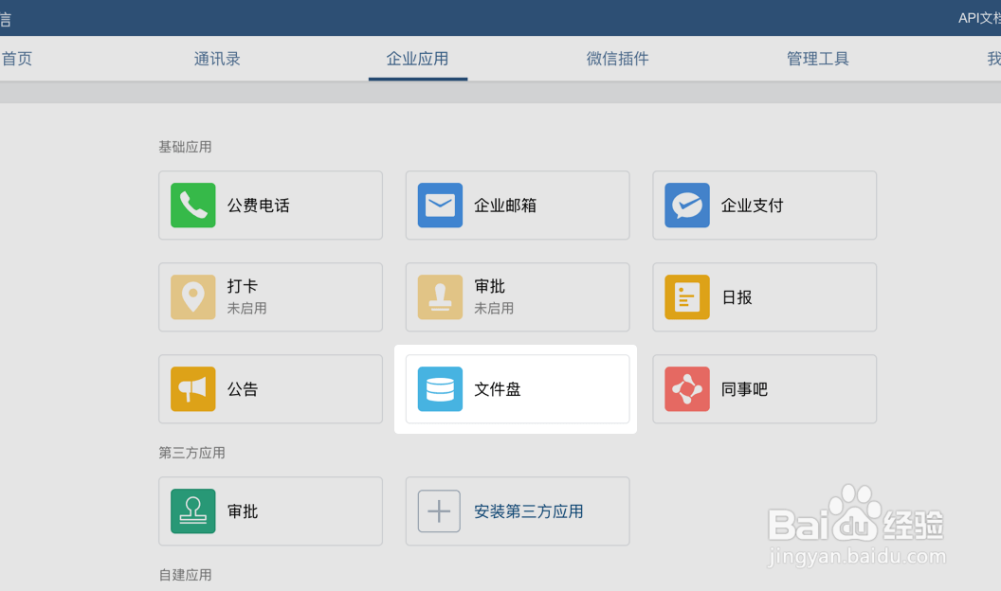This screenshot has width=1001, height=591.
Task: Open the API文档 link at top right
Action: 978,17
